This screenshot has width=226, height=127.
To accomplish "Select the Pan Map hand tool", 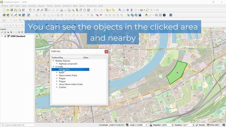I will pos(30,10).
